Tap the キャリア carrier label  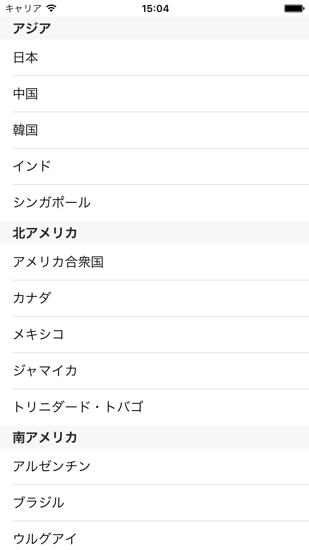click(x=23, y=8)
